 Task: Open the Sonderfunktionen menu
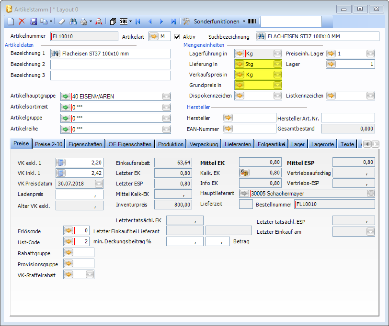(x=216, y=22)
